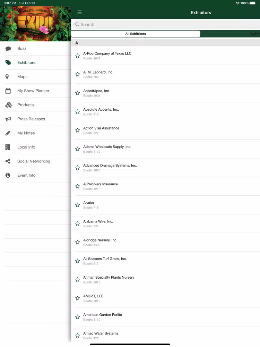
Task: Star Adams Wholesale Supply, Inc.
Action: click(77, 149)
